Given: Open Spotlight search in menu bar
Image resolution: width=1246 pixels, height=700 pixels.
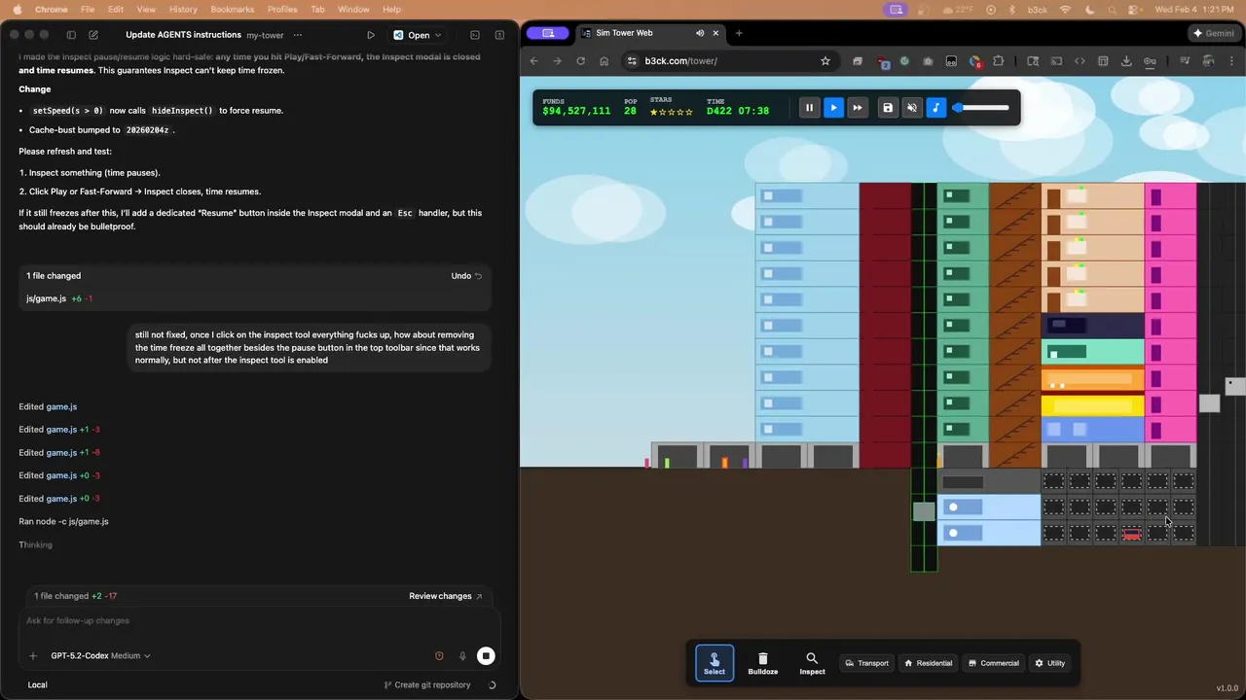Looking at the screenshot, I should point(1112,9).
